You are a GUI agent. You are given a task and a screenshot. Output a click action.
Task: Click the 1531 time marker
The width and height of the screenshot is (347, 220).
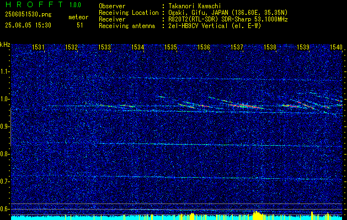coord(38,47)
